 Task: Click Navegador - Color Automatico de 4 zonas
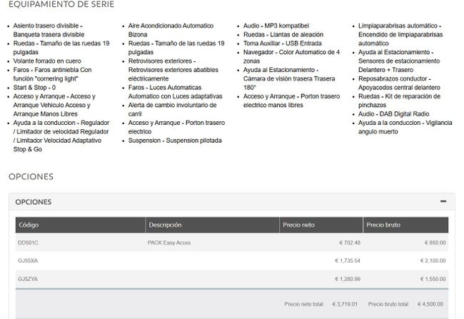coord(291,56)
